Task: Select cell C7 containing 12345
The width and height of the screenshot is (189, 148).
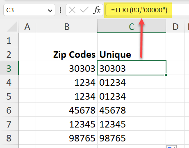Action: [x=132, y=124]
